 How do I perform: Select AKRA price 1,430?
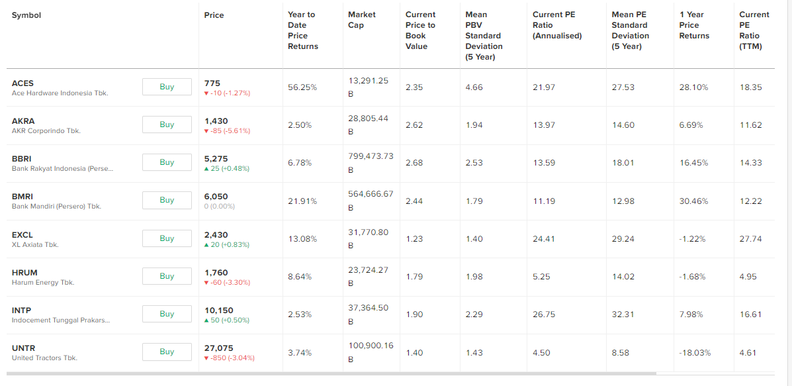tap(216, 121)
